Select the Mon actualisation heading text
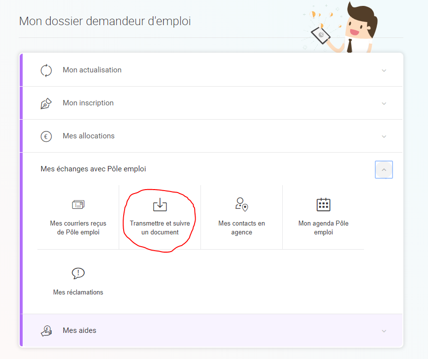 92,70
